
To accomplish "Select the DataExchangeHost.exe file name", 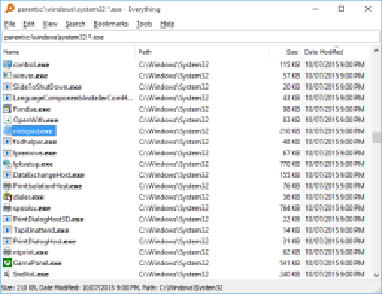I will coord(49,175).
